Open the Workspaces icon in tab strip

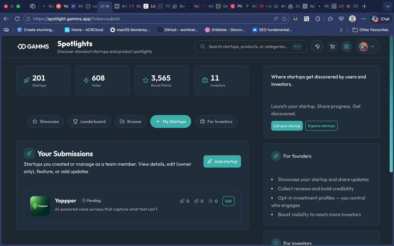click(33, 6)
